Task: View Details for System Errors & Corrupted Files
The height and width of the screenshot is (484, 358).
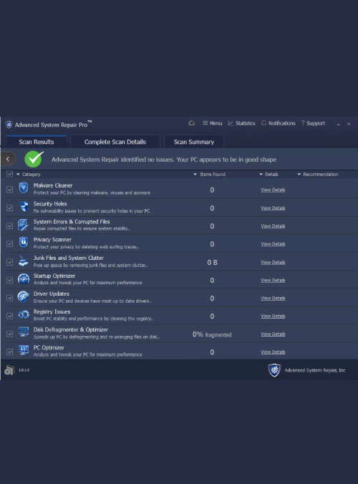Action: click(273, 226)
